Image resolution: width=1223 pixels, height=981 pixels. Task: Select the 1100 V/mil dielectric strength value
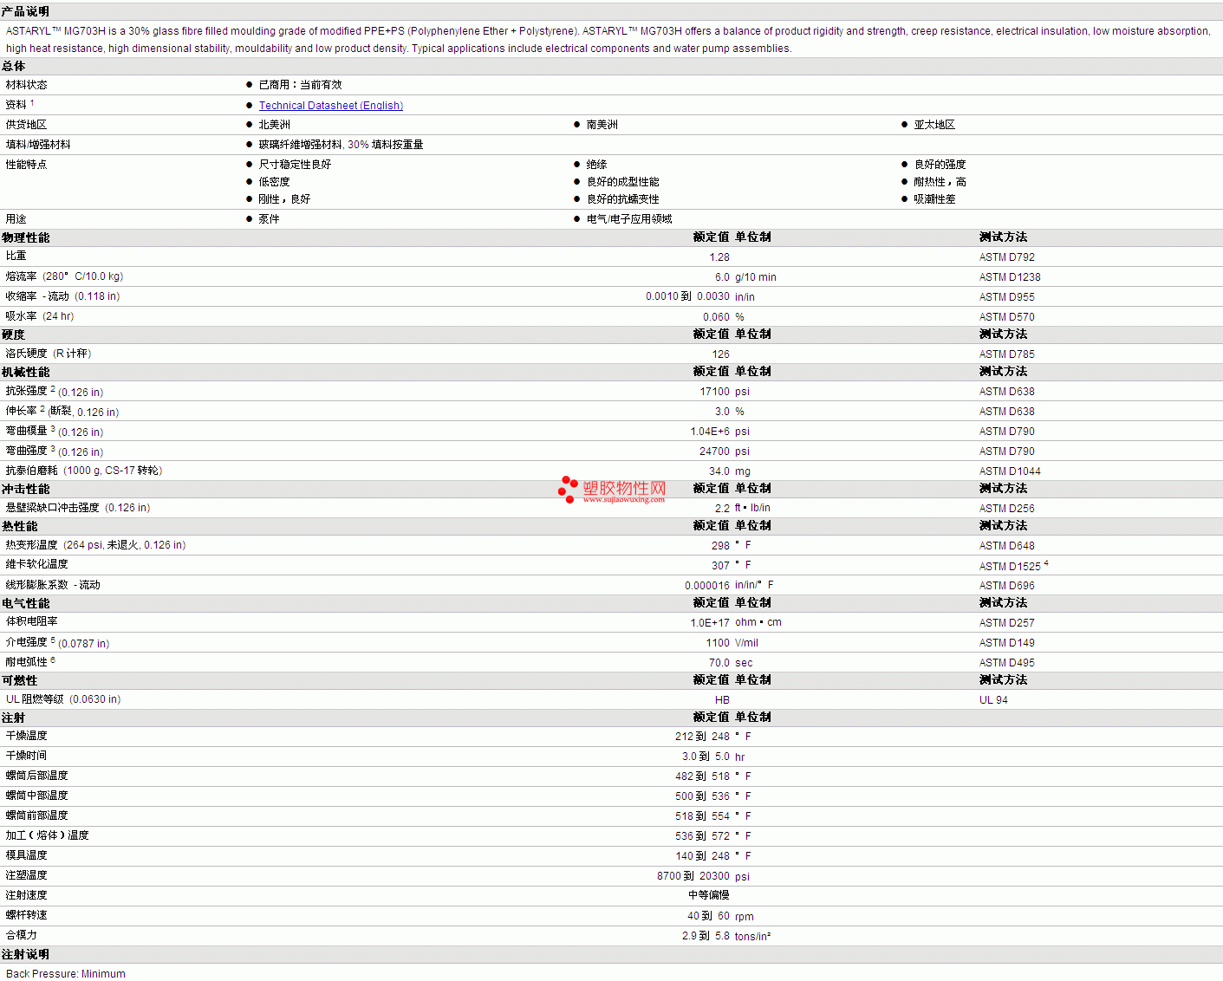coord(732,643)
